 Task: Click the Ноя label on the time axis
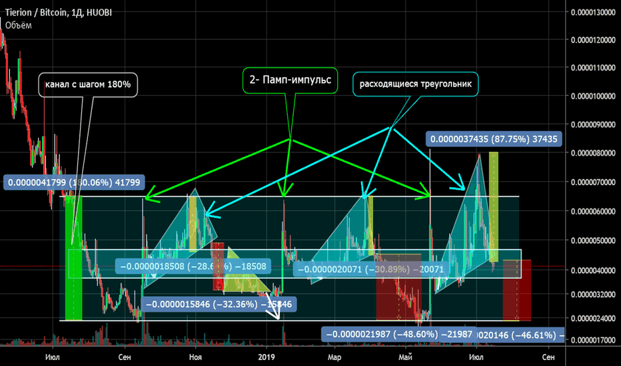(195, 357)
